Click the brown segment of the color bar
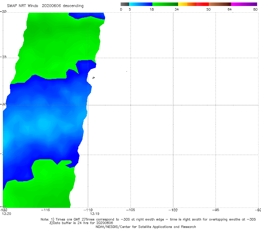 (220, 4)
